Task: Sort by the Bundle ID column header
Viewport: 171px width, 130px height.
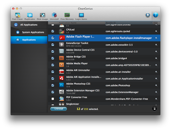Action: point(129,23)
